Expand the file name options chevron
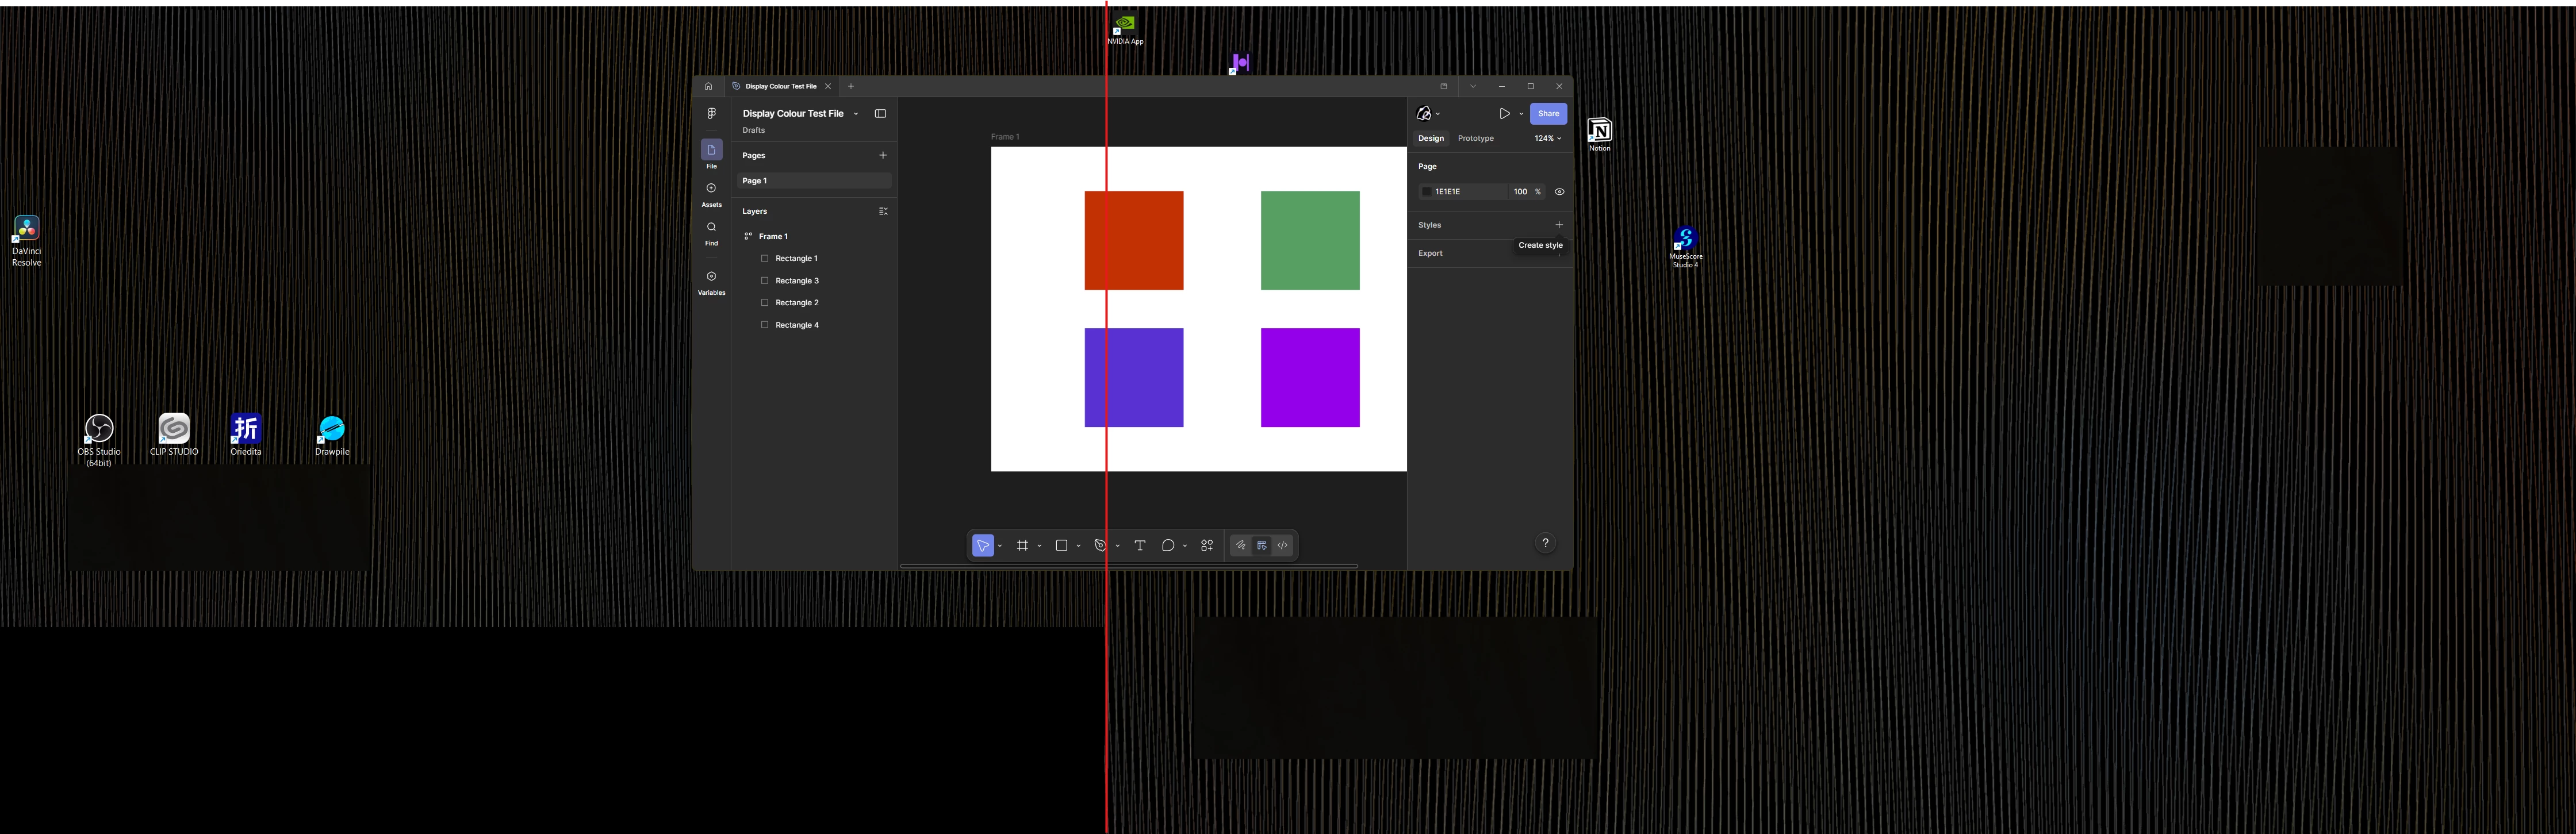 pyautogui.click(x=856, y=114)
